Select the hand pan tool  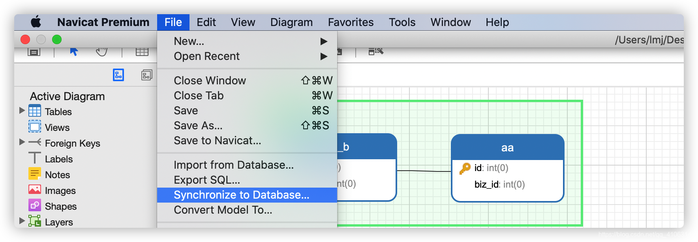pyautogui.click(x=102, y=51)
